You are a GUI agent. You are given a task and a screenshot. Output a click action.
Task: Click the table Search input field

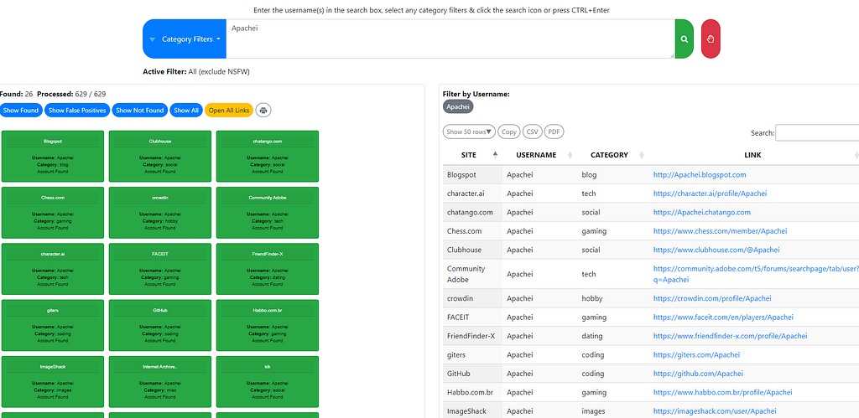pyautogui.click(x=817, y=133)
